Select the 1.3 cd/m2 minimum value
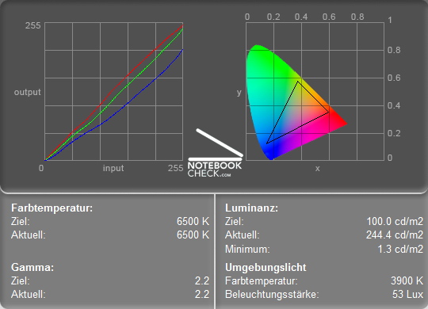Image resolution: width=428 pixels, height=309 pixels. tap(400, 249)
